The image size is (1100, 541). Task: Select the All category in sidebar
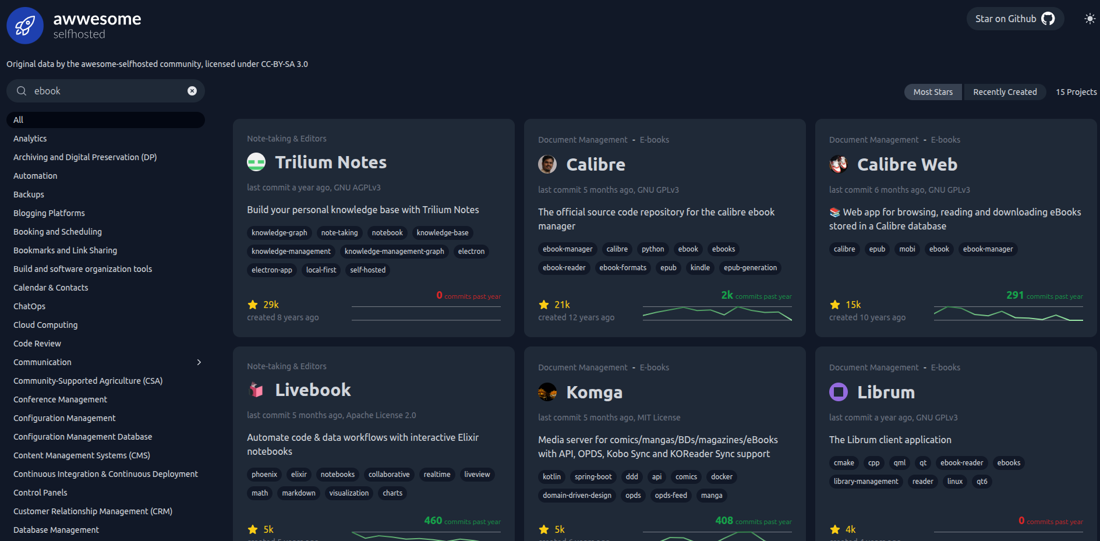[x=105, y=120]
